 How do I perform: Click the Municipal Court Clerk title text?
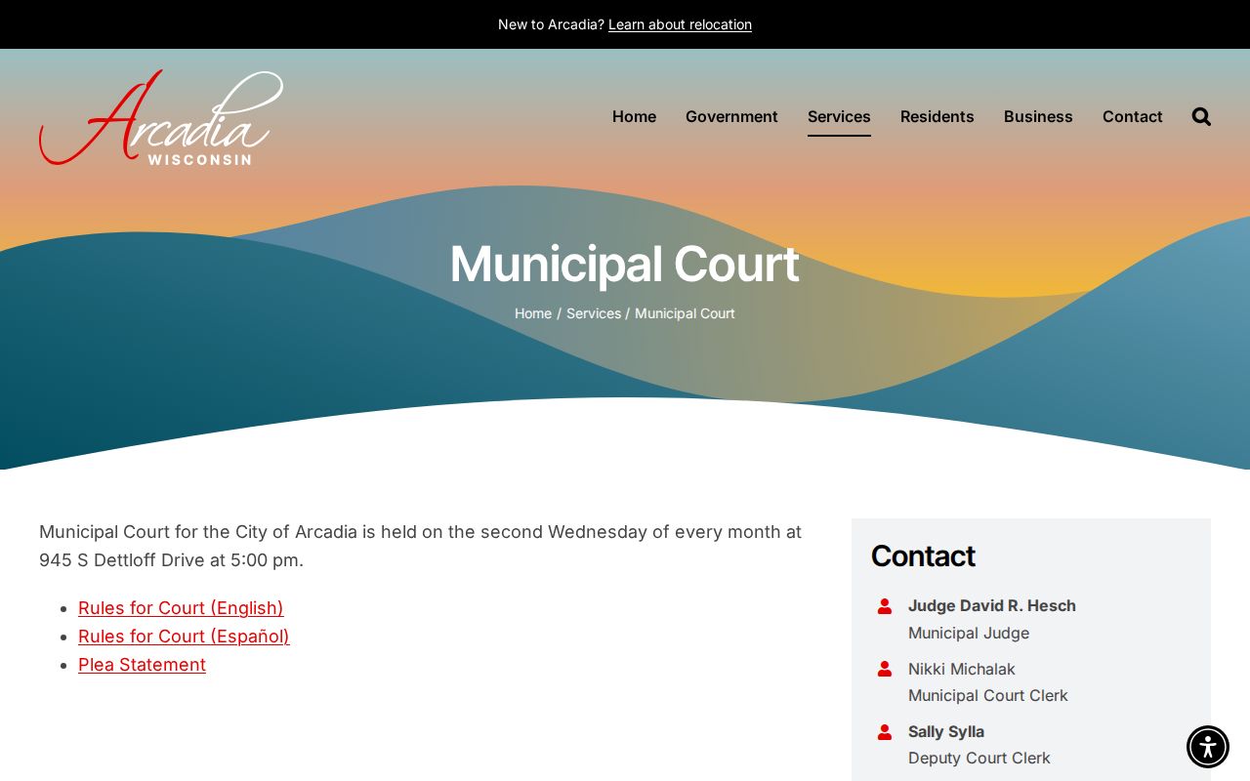click(x=988, y=695)
